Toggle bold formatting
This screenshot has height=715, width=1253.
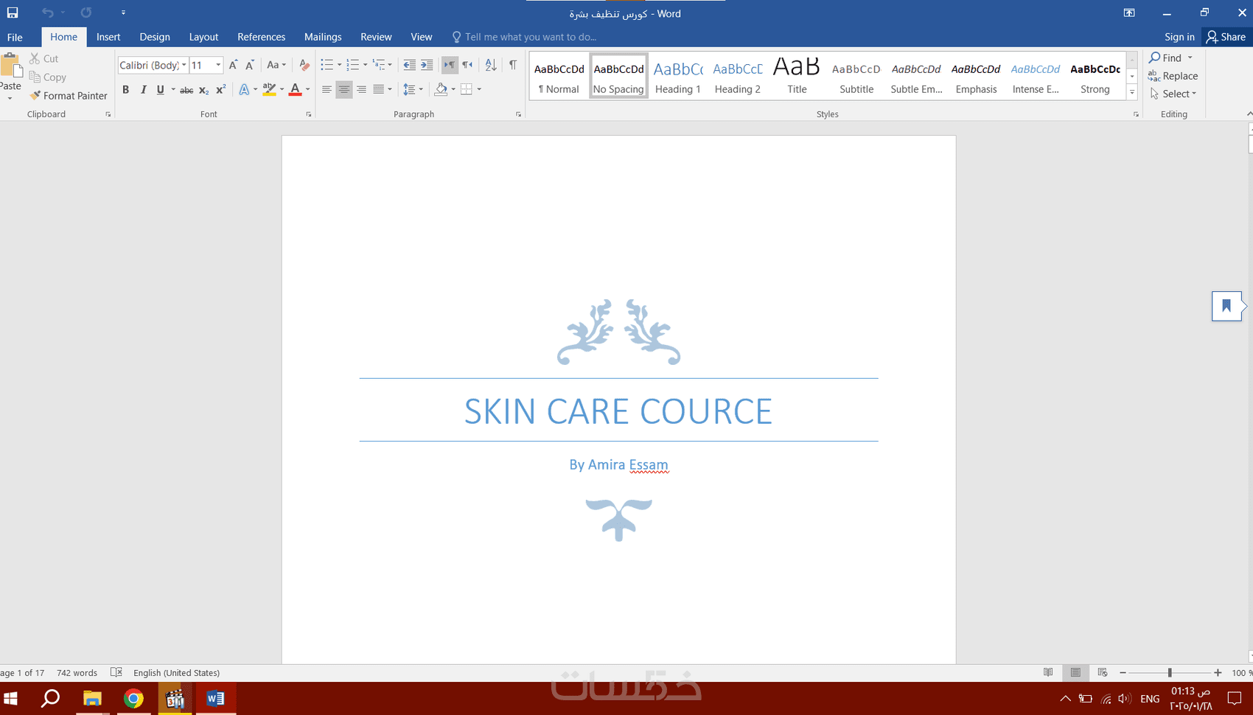click(125, 90)
